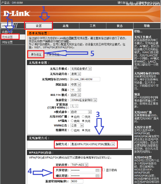Click keyboard icon in 确认密钥 field
Image resolution: width=161 pixels, height=184 pixels.
(98, 176)
